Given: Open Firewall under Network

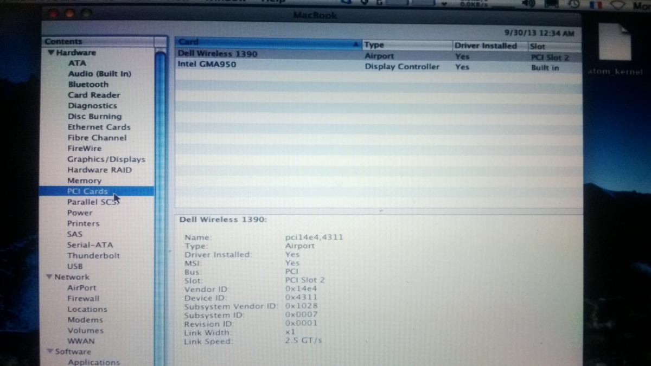Looking at the screenshot, I should tap(84, 298).
